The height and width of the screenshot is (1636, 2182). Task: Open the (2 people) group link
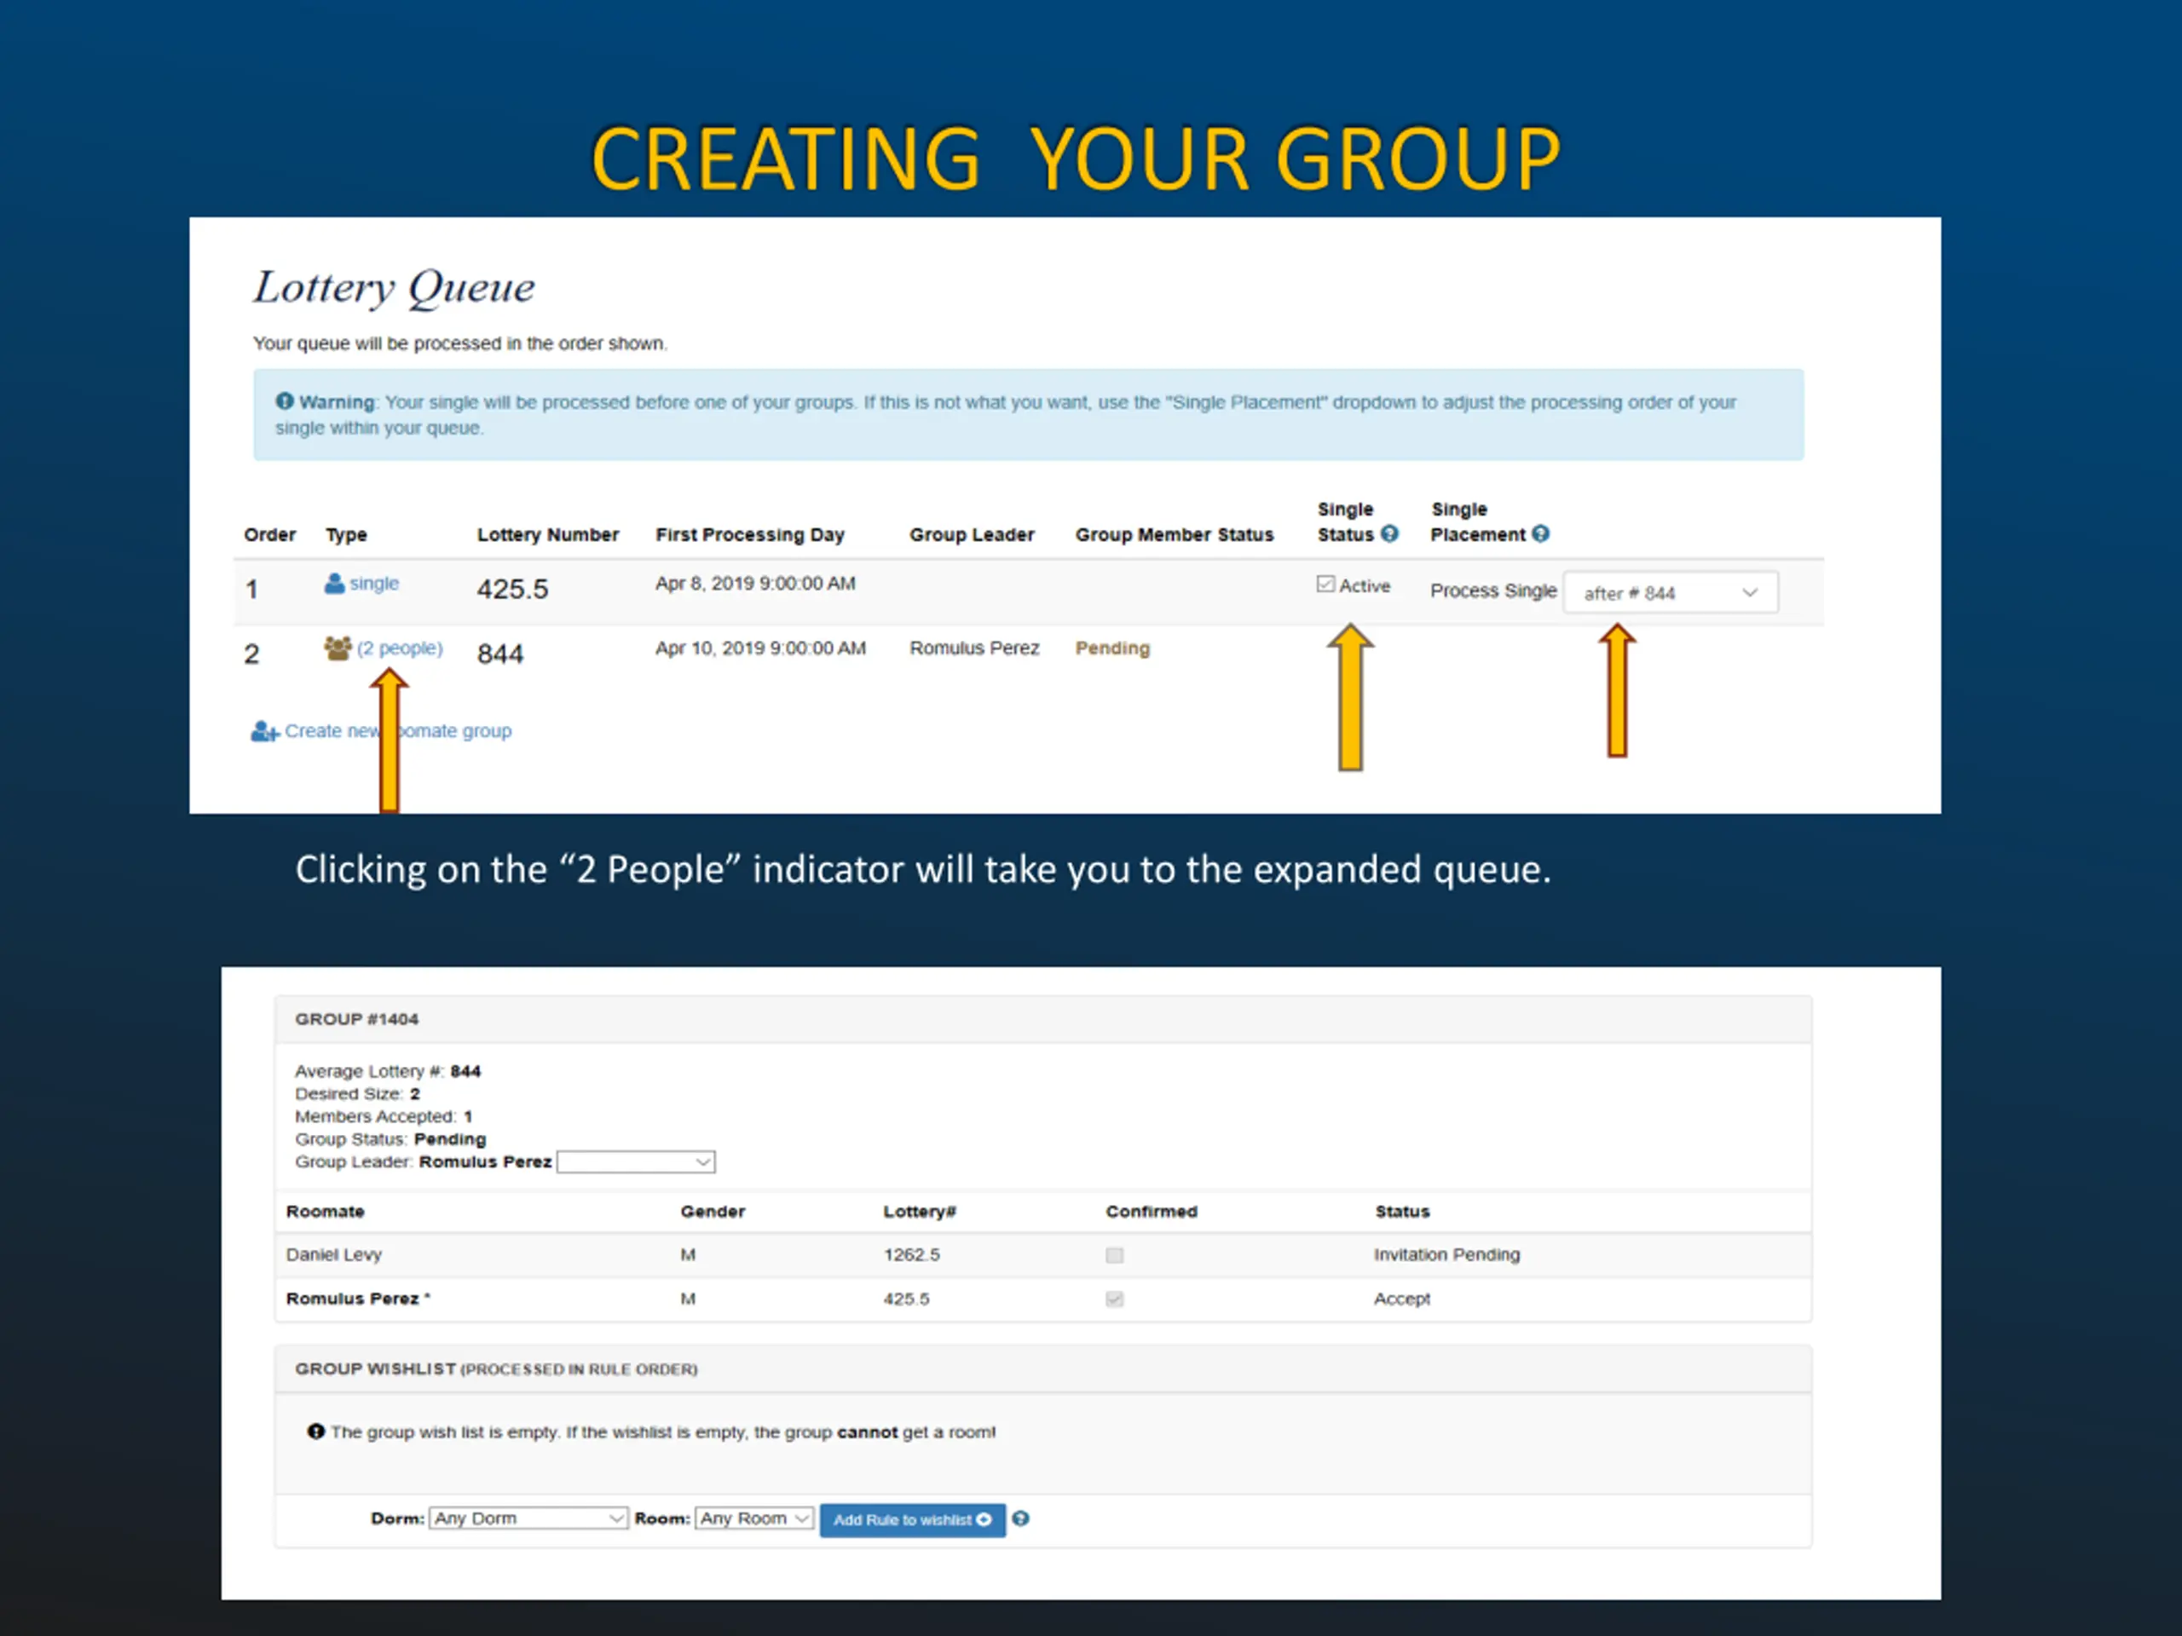[x=400, y=648]
